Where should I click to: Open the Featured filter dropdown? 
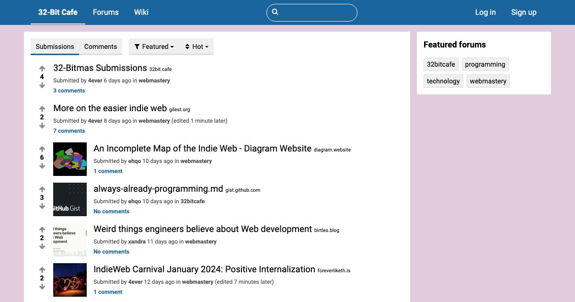153,46
